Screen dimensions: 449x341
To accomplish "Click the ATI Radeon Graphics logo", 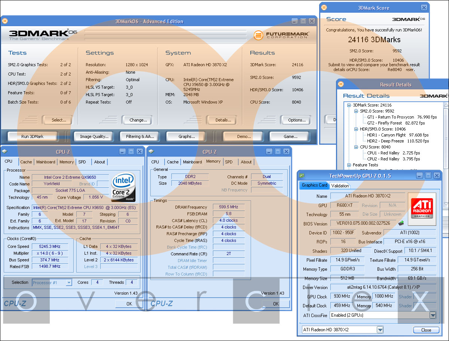I will click(x=422, y=208).
